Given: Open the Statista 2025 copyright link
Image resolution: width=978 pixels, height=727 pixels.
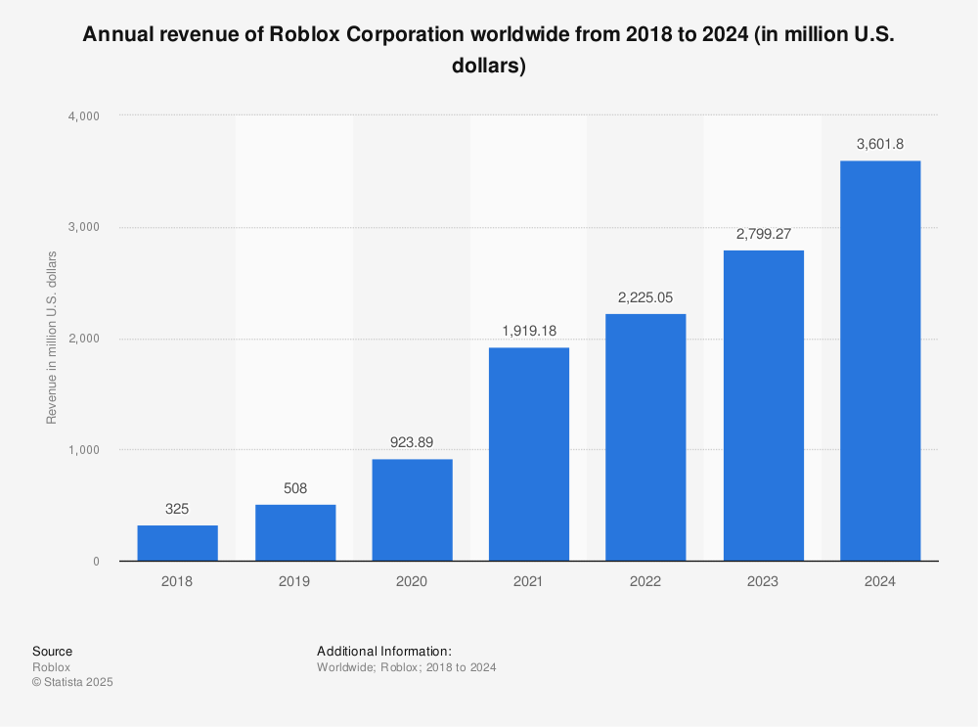Looking at the screenshot, I should tap(72, 682).
